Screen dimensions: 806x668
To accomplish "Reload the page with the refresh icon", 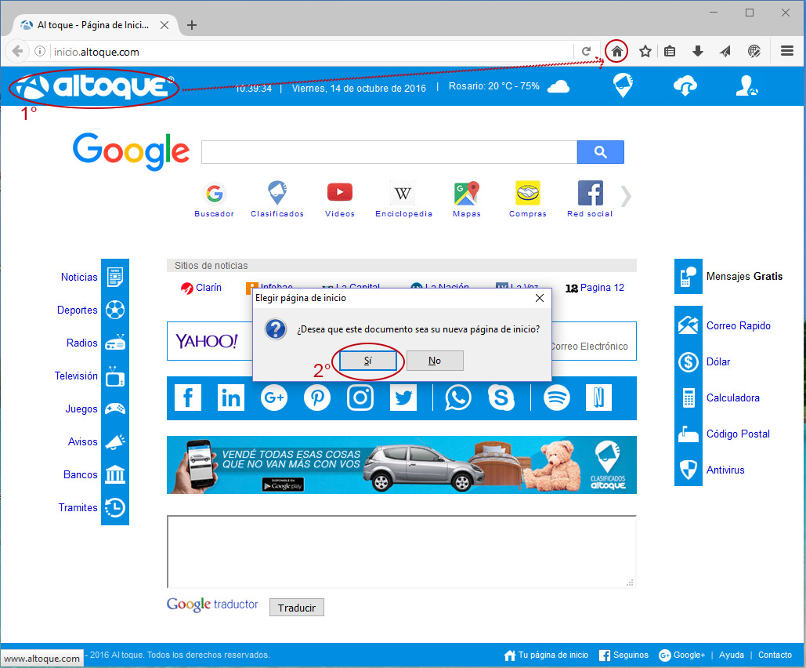I will point(586,52).
